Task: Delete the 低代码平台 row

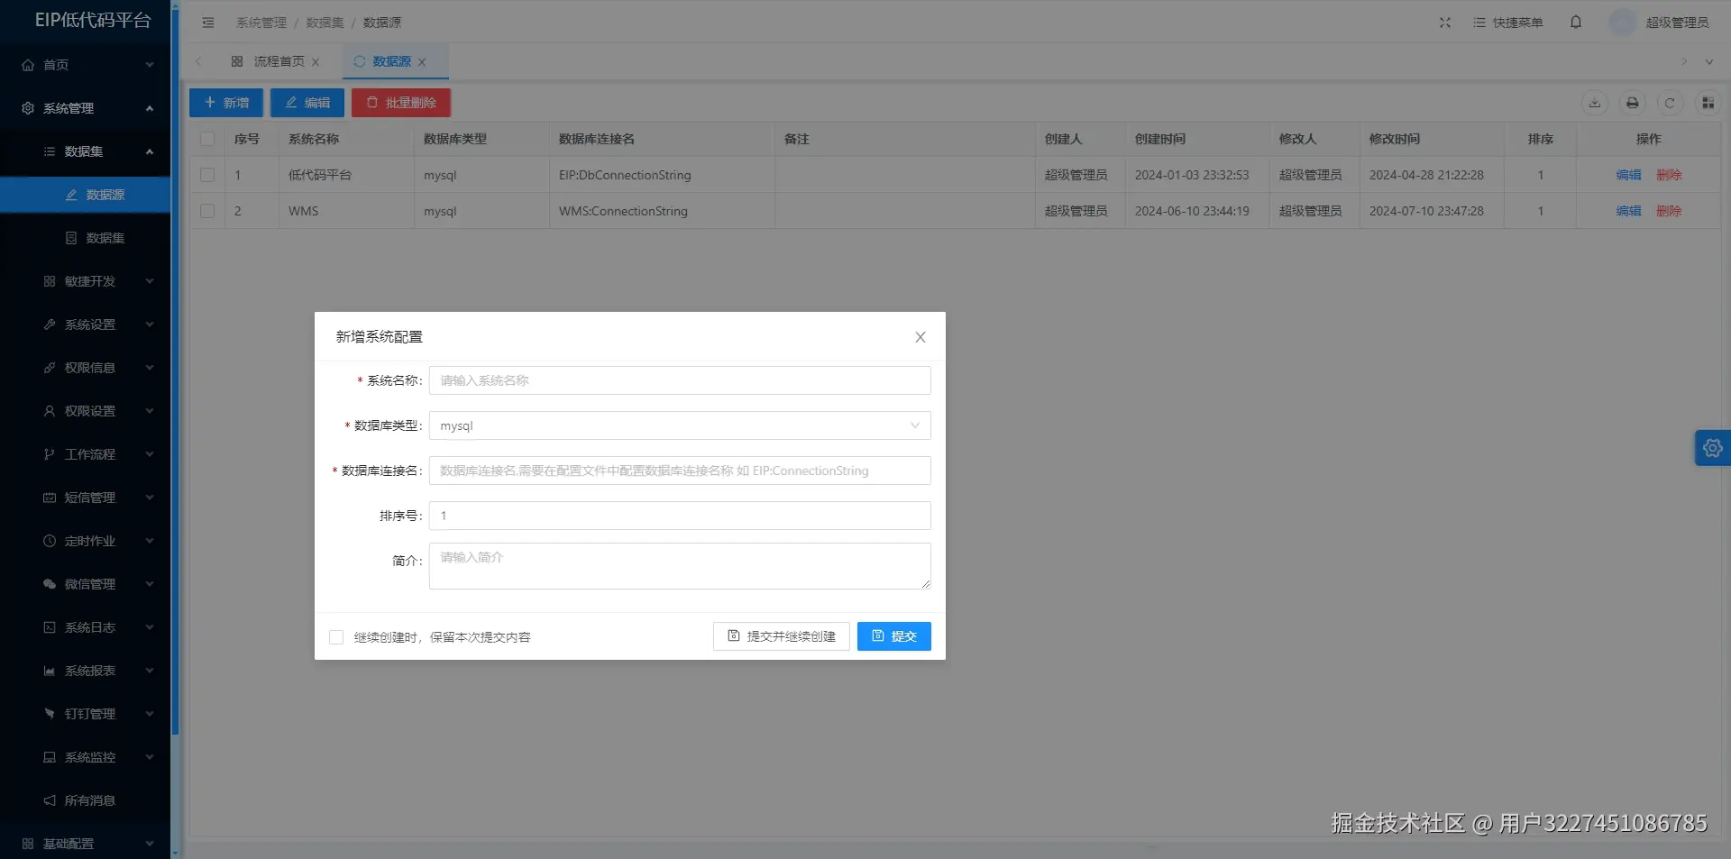Action: [x=1669, y=175]
